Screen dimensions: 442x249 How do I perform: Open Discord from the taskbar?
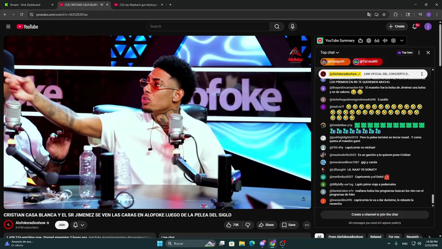262,243
